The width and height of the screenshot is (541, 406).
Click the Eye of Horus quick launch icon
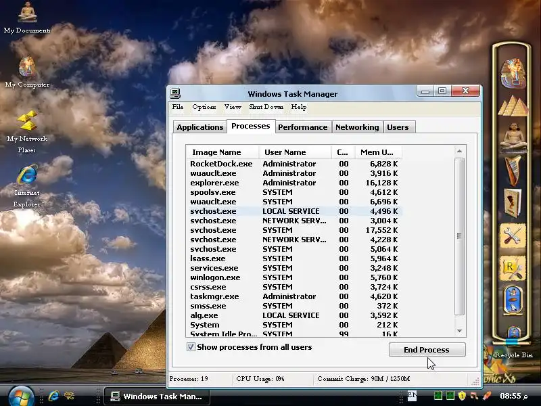(x=69, y=396)
